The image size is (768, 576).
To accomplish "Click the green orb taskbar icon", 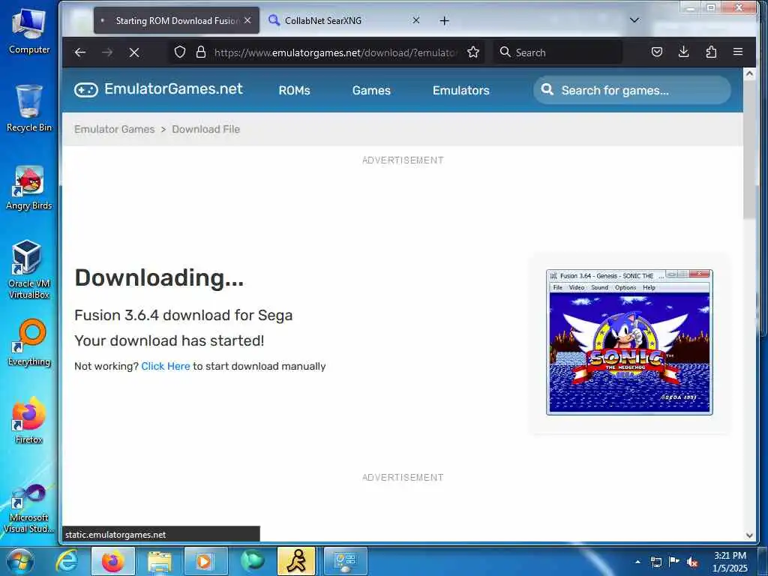I will pyautogui.click(x=252, y=561).
